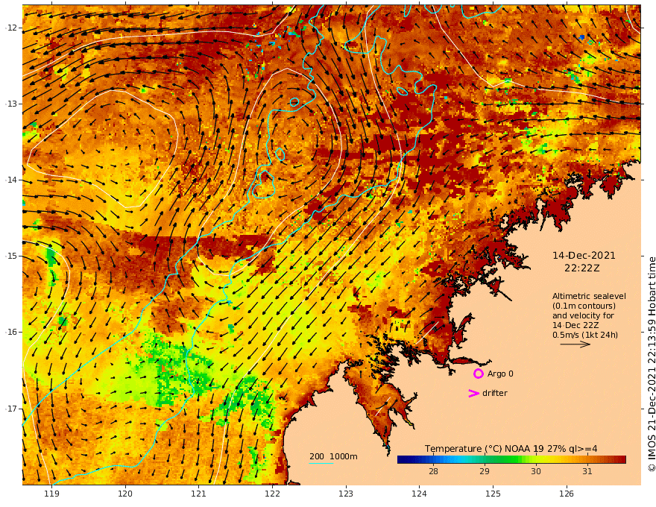Click the '0.5m/s (1kt 24h)' scale text
The height and width of the screenshot is (507, 656).
click(x=585, y=335)
